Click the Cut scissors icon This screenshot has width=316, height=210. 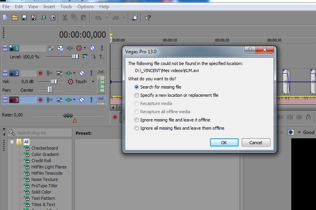(65, 18)
